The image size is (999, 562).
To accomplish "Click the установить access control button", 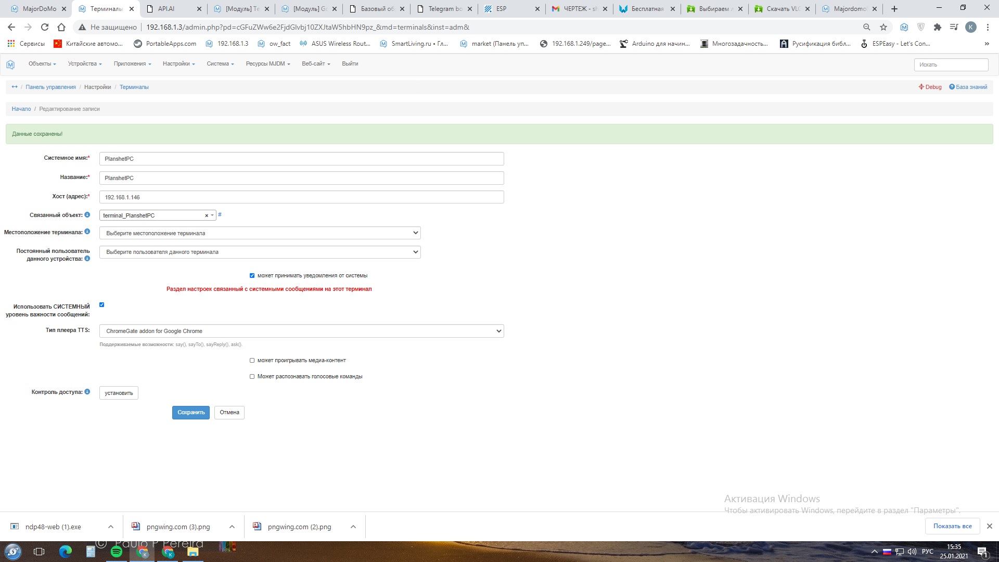I will (119, 393).
